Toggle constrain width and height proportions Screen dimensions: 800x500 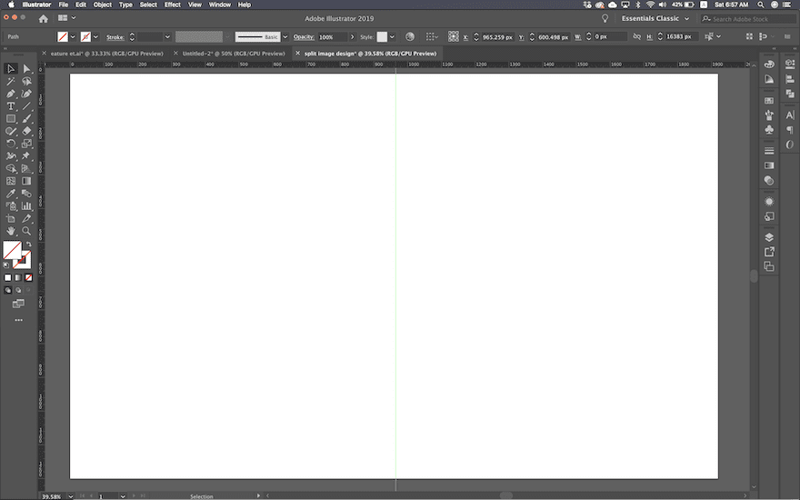point(636,36)
